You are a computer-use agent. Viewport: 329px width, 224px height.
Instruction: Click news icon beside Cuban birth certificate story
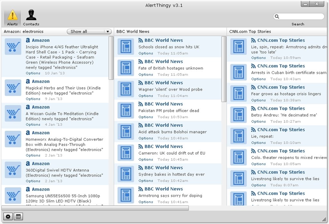click(238, 72)
